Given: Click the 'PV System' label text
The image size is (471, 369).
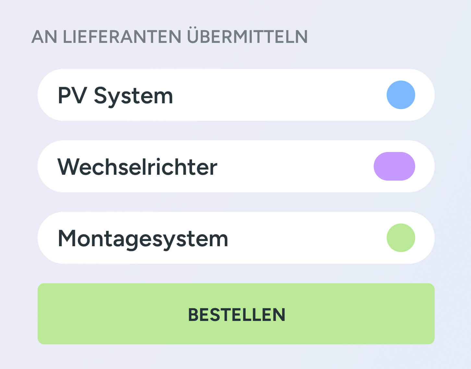Looking at the screenshot, I should [x=115, y=96].
